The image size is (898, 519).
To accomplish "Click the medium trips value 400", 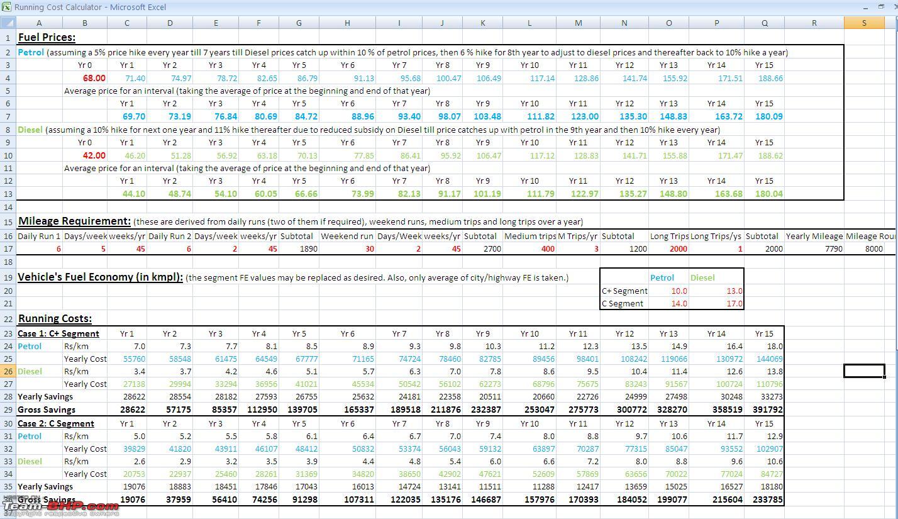I will tap(548, 248).
